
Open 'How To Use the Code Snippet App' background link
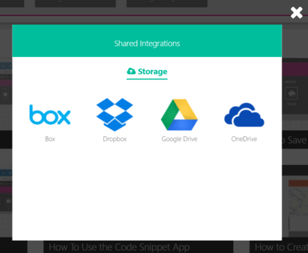coord(119,247)
